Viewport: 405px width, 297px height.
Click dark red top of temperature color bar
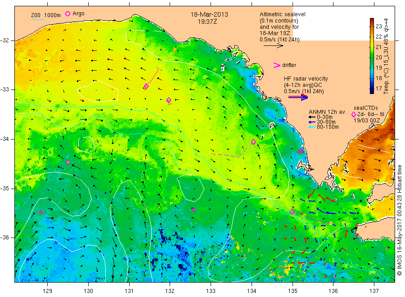[x=372, y=21]
